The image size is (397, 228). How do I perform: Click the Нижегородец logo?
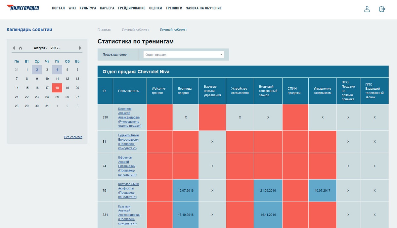click(x=23, y=8)
